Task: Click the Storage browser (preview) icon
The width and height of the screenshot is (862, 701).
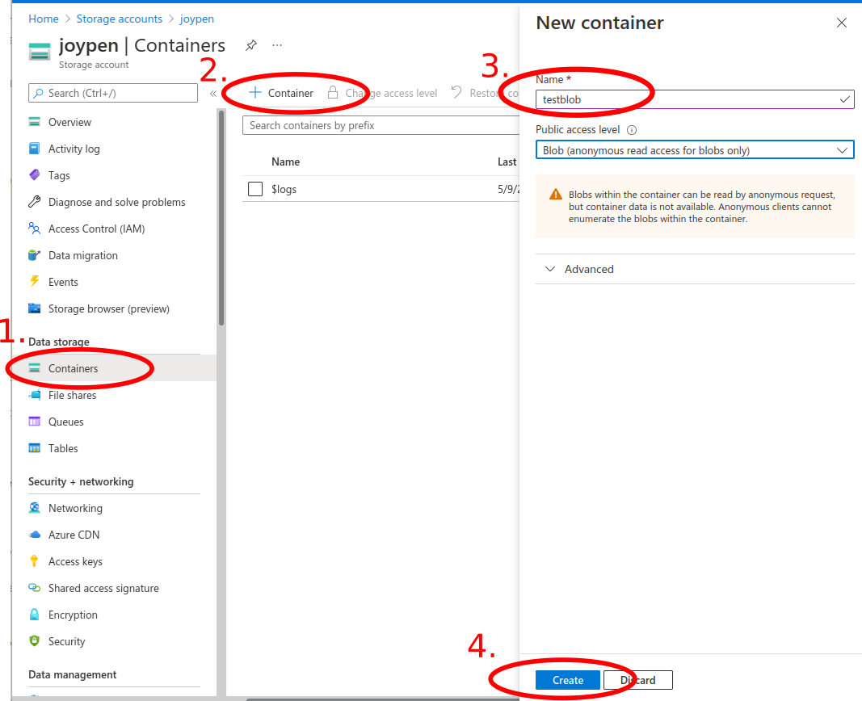Action: point(34,309)
